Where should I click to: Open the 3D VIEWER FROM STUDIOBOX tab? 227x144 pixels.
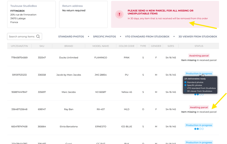click(x=198, y=36)
